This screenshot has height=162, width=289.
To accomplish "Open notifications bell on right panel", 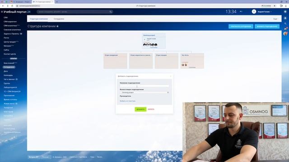I will click(285, 18).
